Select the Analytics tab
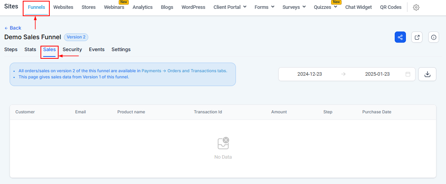Image resolution: width=446 pixels, height=184 pixels. point(143,7)
